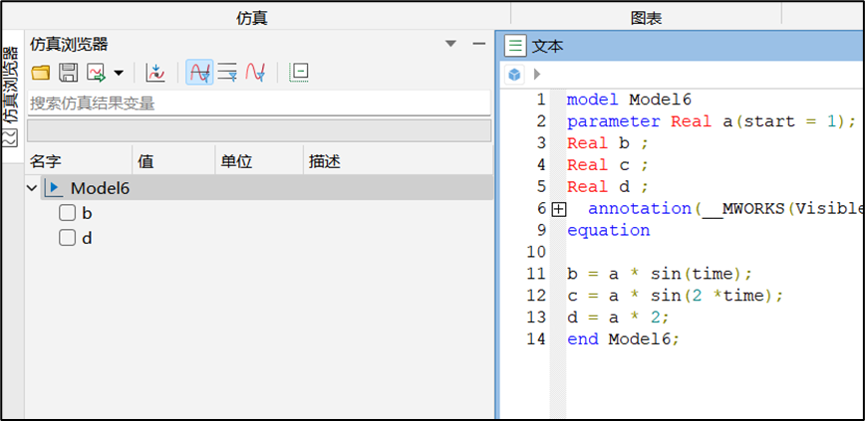Click the save floppy disk icon
The width and height of the screenshot is (865, 421).
point(69,73)
